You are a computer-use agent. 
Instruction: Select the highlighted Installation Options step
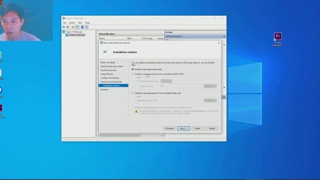coord(113,85)
